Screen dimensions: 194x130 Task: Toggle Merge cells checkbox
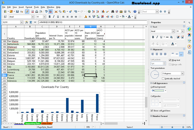(x=170, y=64)
